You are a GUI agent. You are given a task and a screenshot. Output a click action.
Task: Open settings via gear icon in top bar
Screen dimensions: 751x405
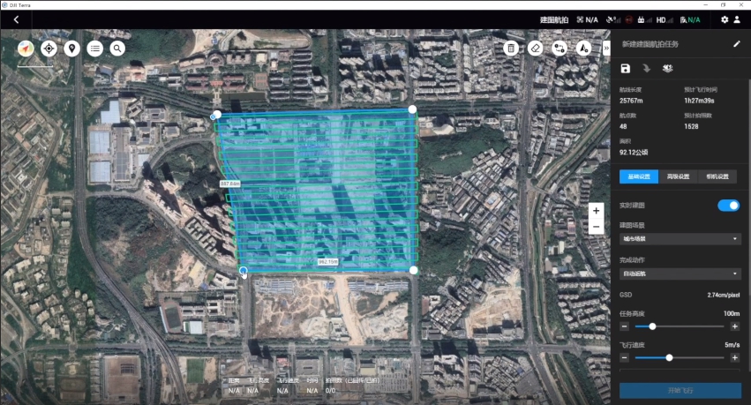(x=725, y=19)
